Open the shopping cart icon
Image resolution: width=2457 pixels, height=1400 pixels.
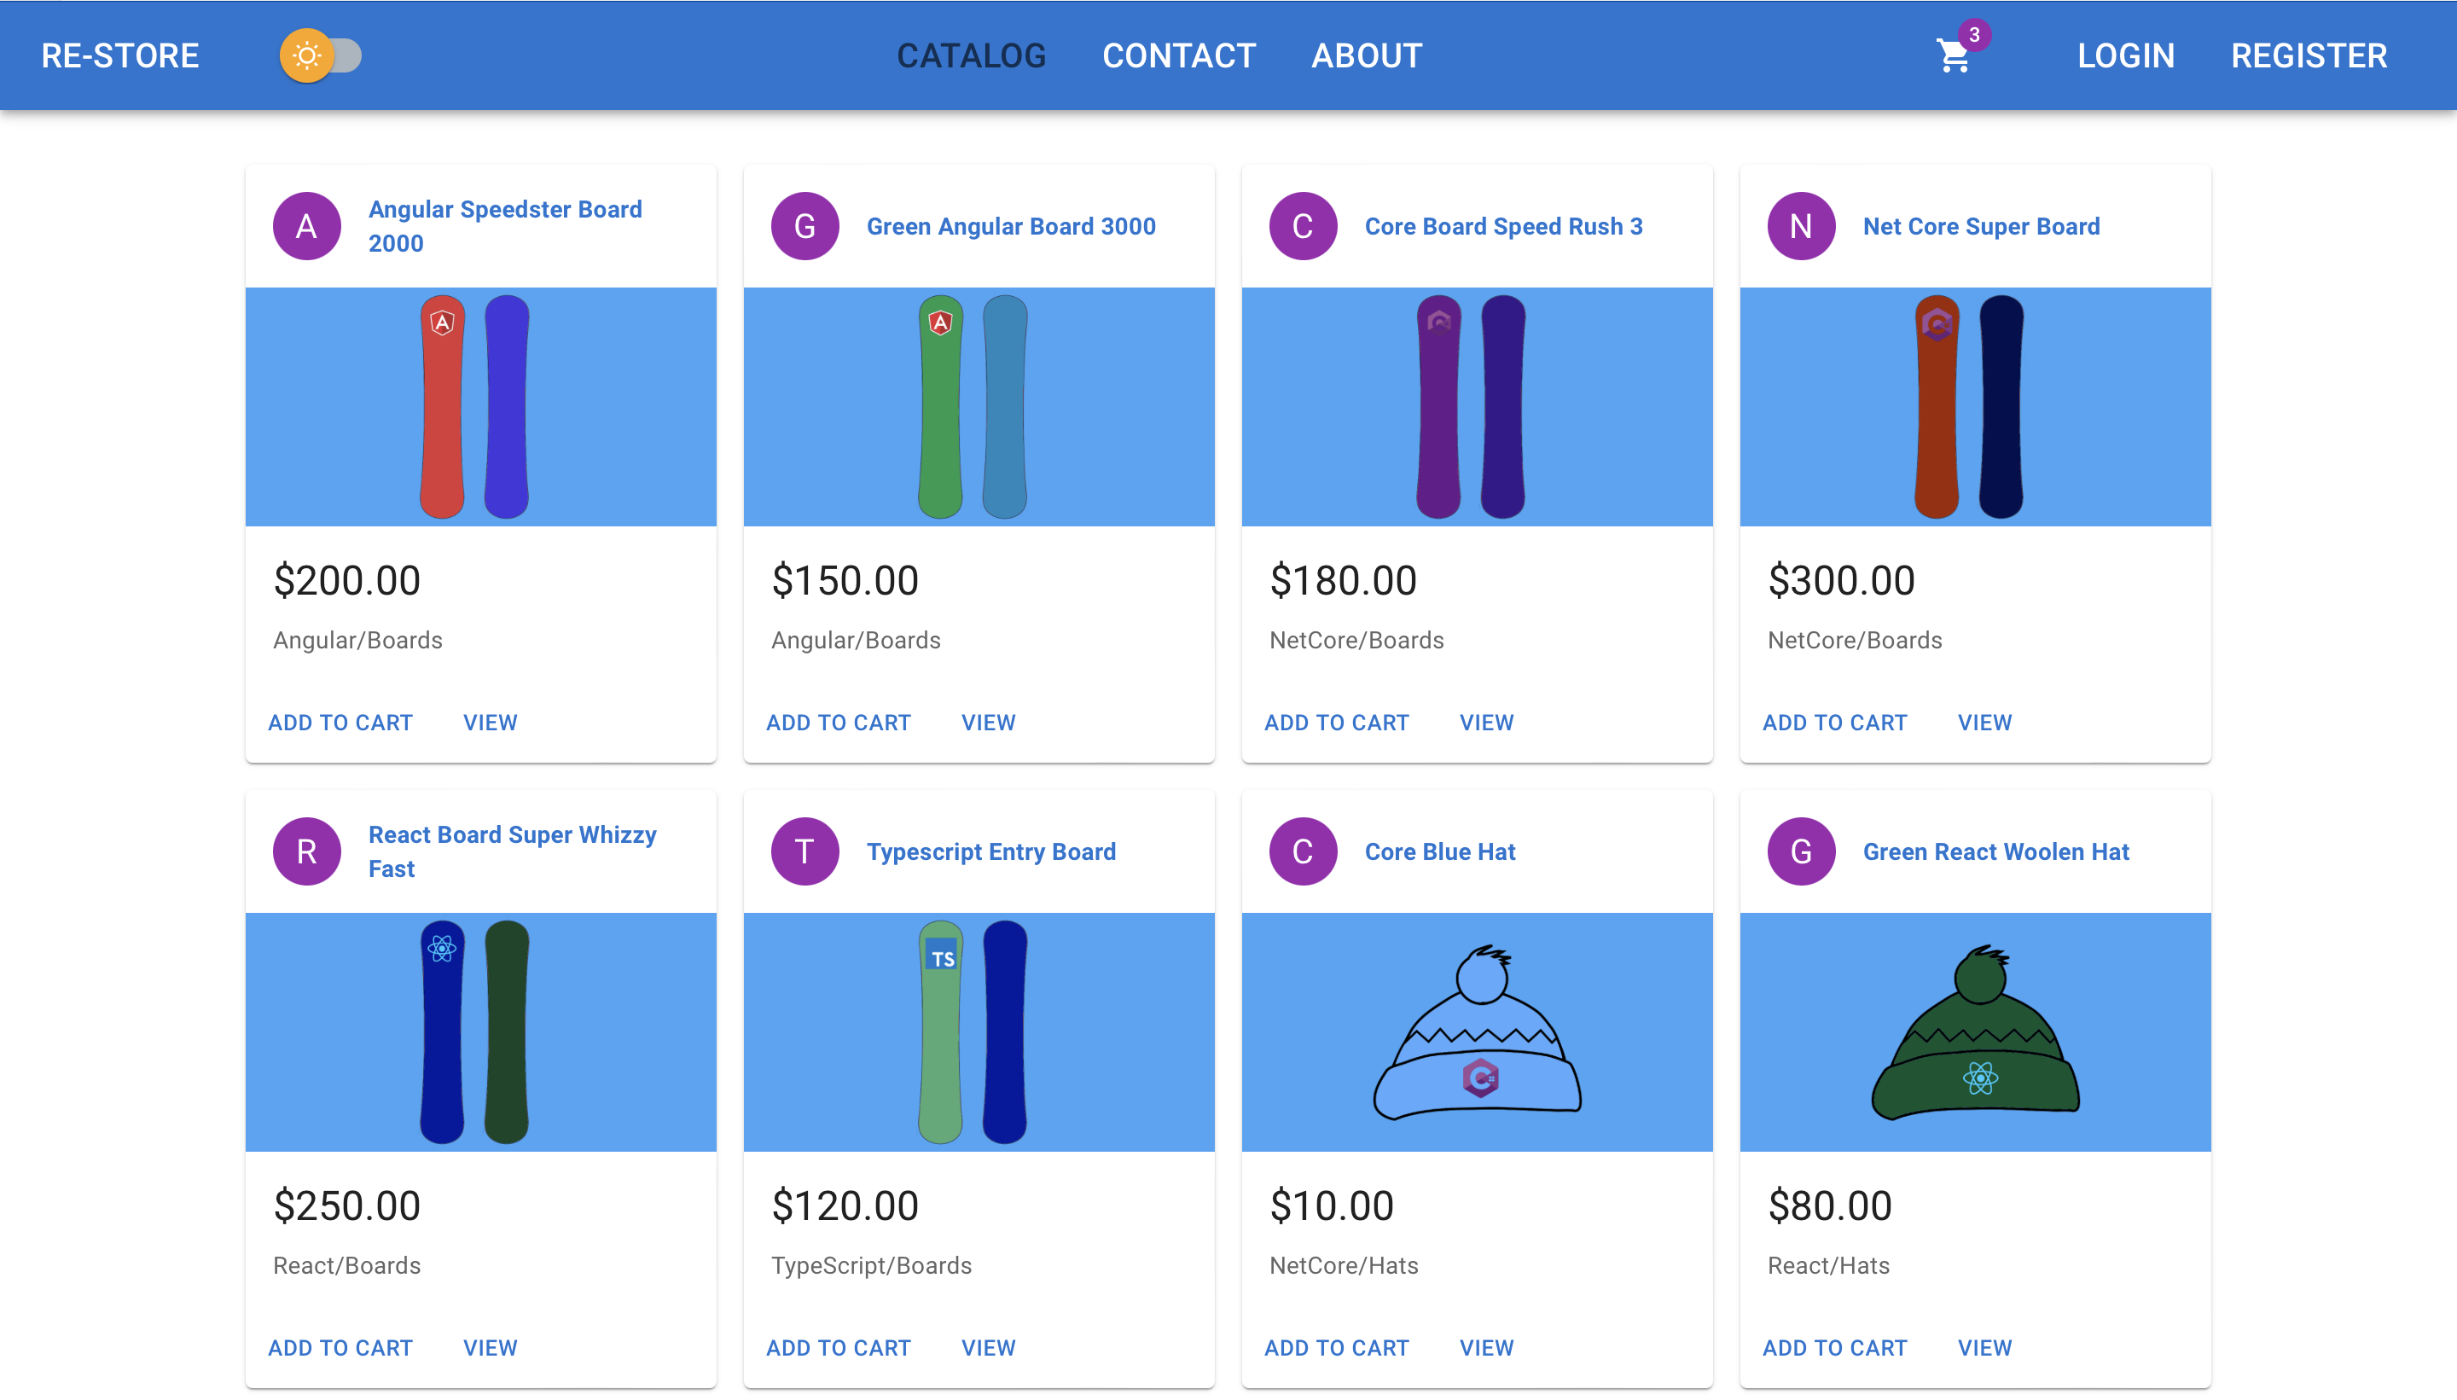(1954, 55)
